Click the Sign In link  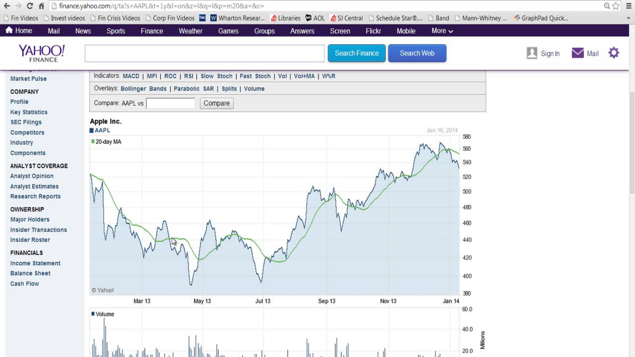click(550, 54)
